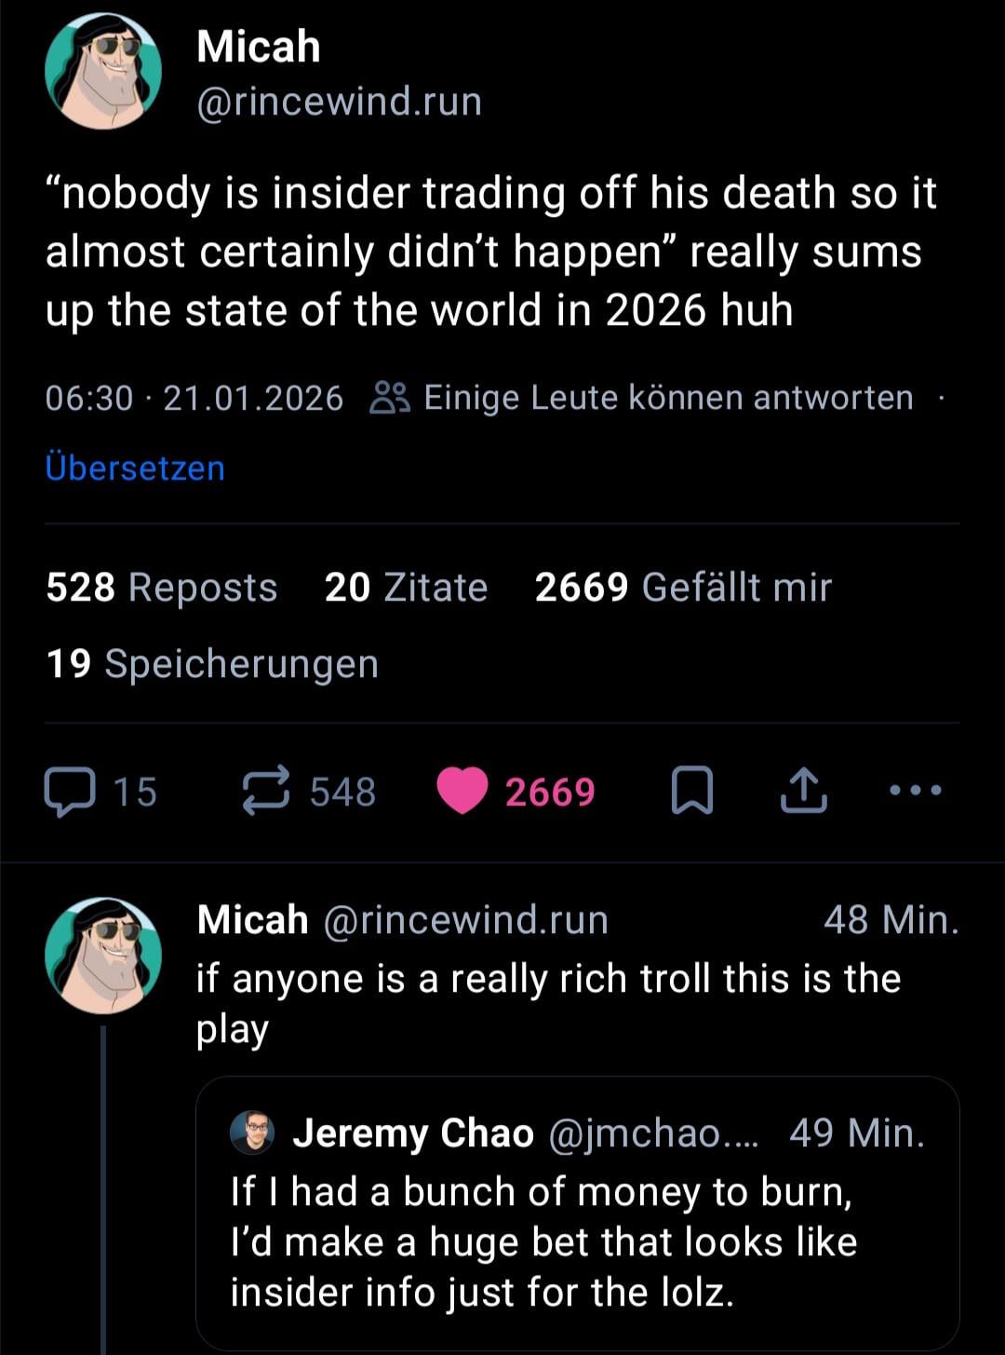Click the Übersetzen translate link
Screen dimensions: 1005x1355
click(x=135, y=467)
